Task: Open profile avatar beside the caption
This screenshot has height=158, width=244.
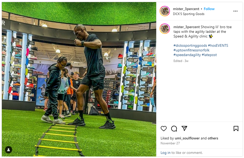Action: tap(165, 28)
